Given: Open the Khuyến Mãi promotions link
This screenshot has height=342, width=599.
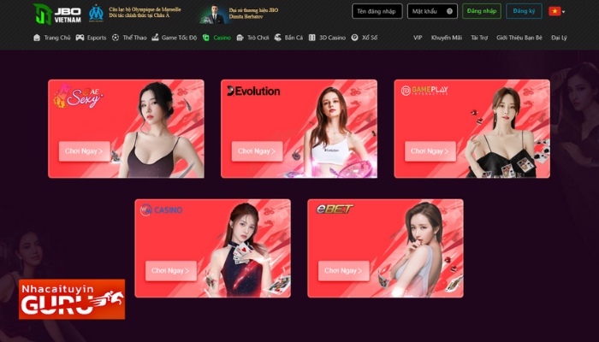Looking at the screenshot, I should 447,38.
